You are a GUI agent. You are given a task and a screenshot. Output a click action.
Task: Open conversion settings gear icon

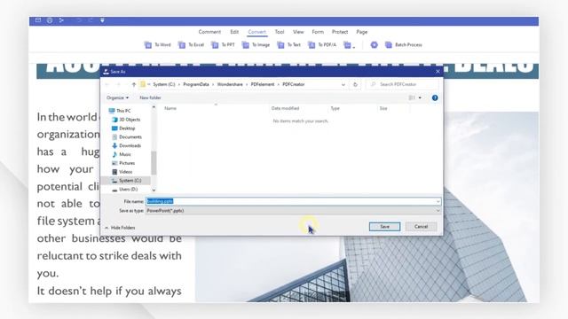375,45
